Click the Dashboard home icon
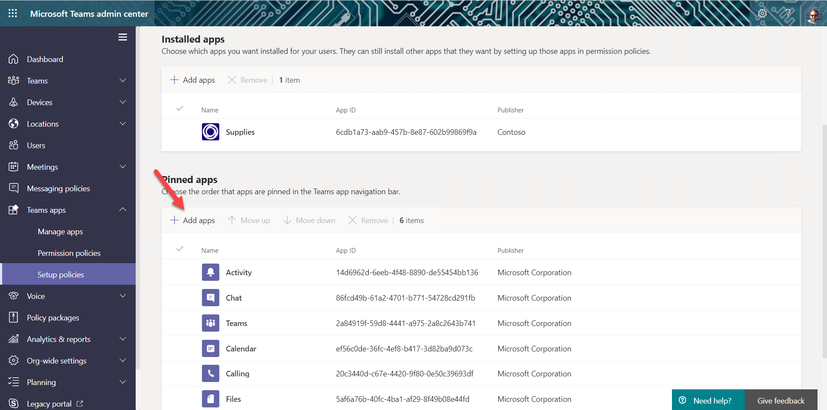Image resolution: width=827 pixels, height=410 pixels. click(14, 59)
